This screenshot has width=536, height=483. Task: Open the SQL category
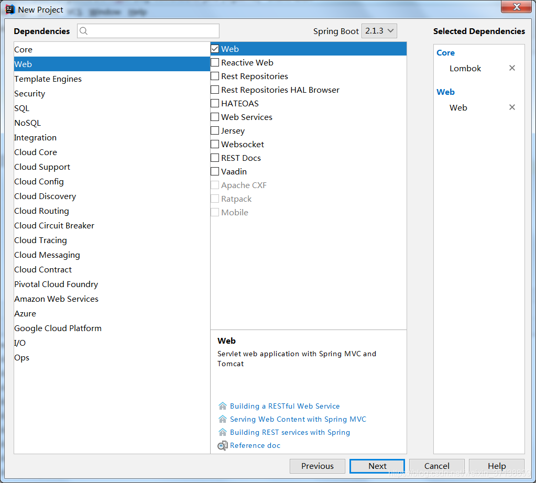pyautogui.click(x=112, y=108)
